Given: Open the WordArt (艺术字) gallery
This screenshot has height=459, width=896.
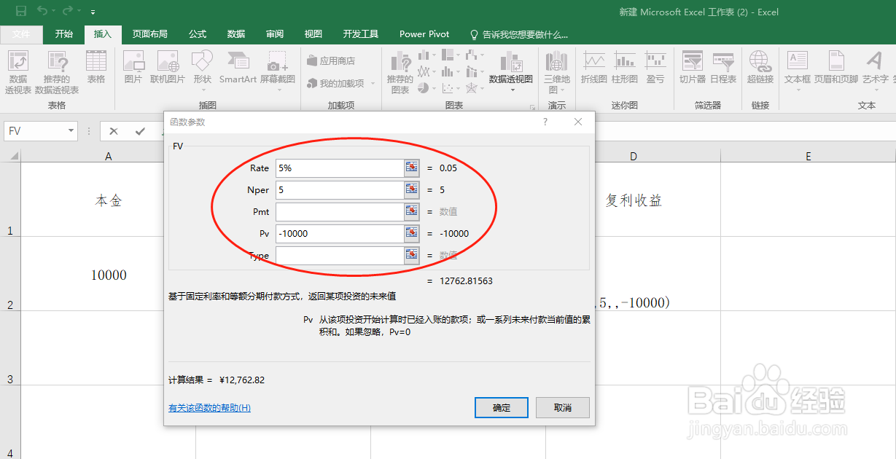Looking at the screenshot, I should point(875,71).
